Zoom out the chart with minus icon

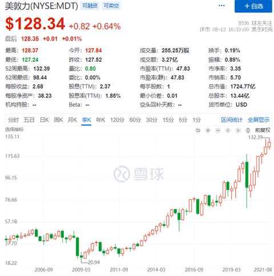[218, 130]
